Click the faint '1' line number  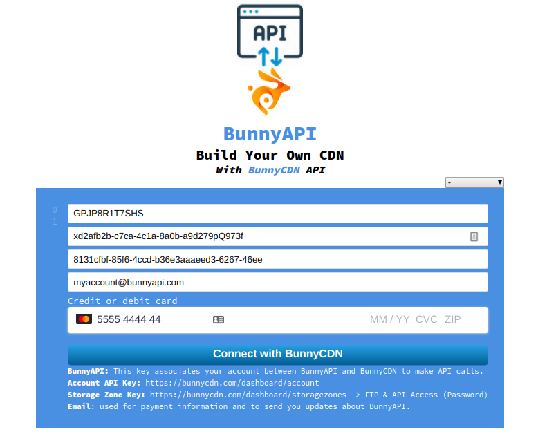[x=55, y=222]
